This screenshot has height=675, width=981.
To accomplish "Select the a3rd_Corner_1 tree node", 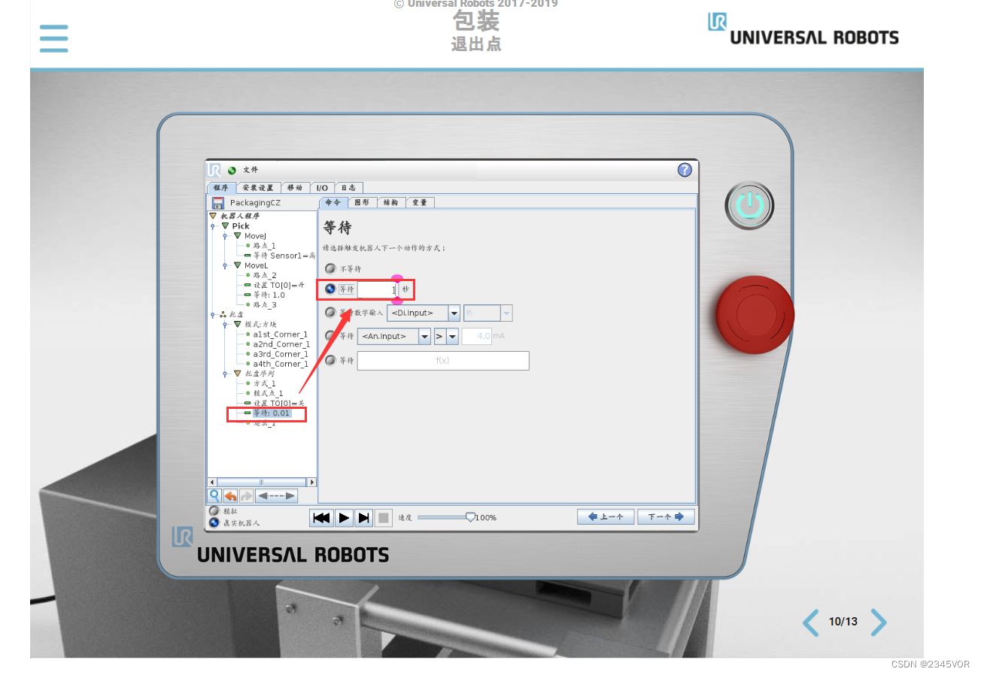I will click(x=281, y=353).
